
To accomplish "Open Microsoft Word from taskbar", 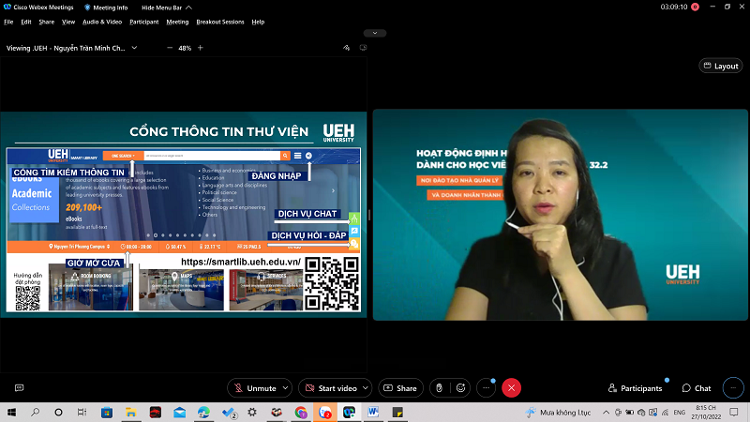I will tap(373, 413).
